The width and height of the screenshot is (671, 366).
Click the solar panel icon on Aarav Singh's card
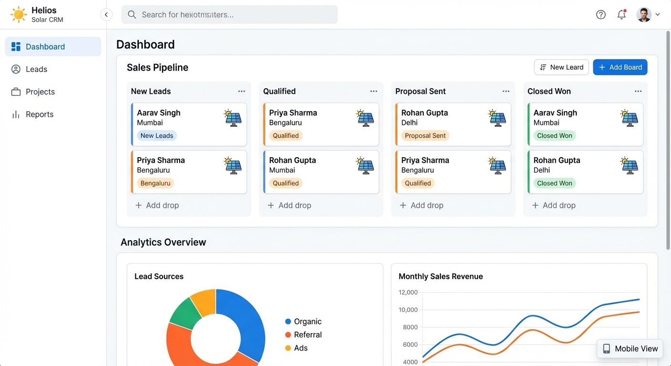coord(233,118)
